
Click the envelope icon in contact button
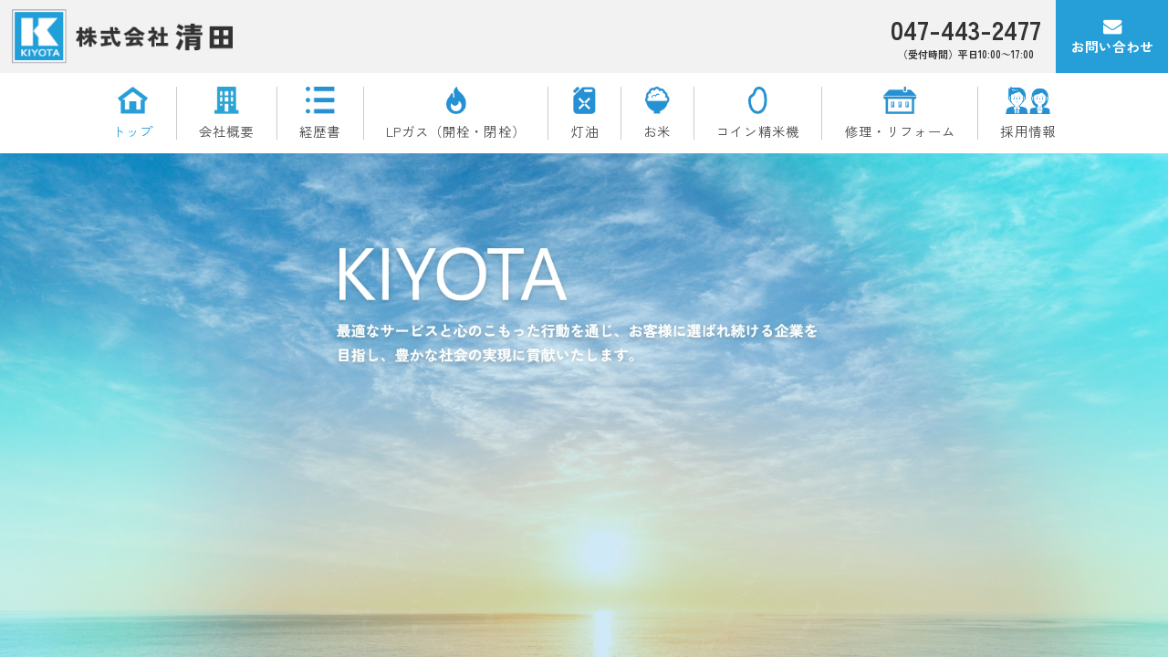click(x=1111, y=27)
